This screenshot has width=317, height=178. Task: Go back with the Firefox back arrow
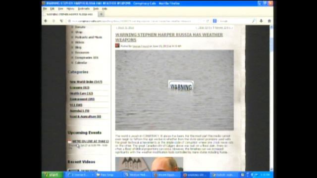coord(46,21)
